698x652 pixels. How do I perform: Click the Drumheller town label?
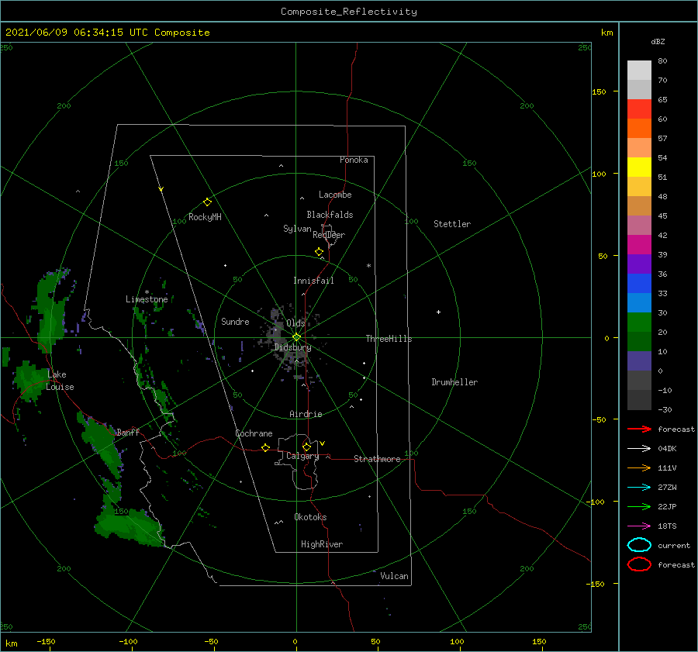pyautogui.click(x=454, y=382)
